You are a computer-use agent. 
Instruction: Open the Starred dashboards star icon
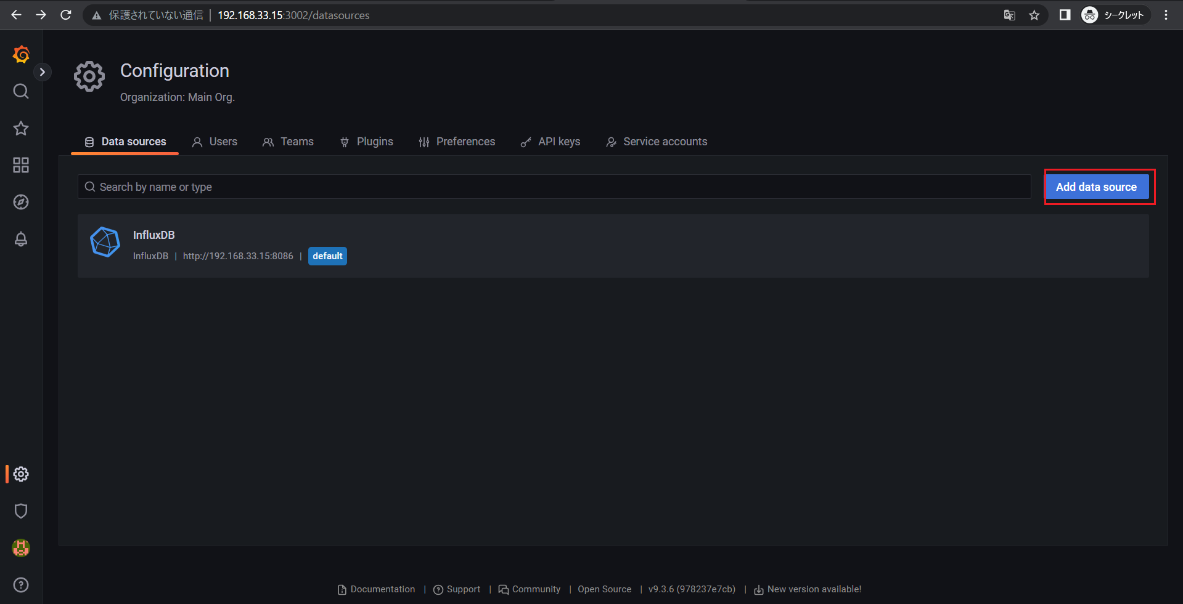(x=21, y=128)
